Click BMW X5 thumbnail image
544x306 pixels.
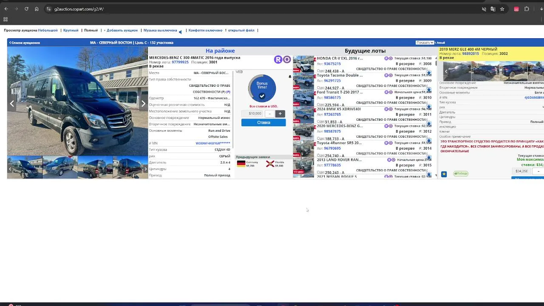303,115
